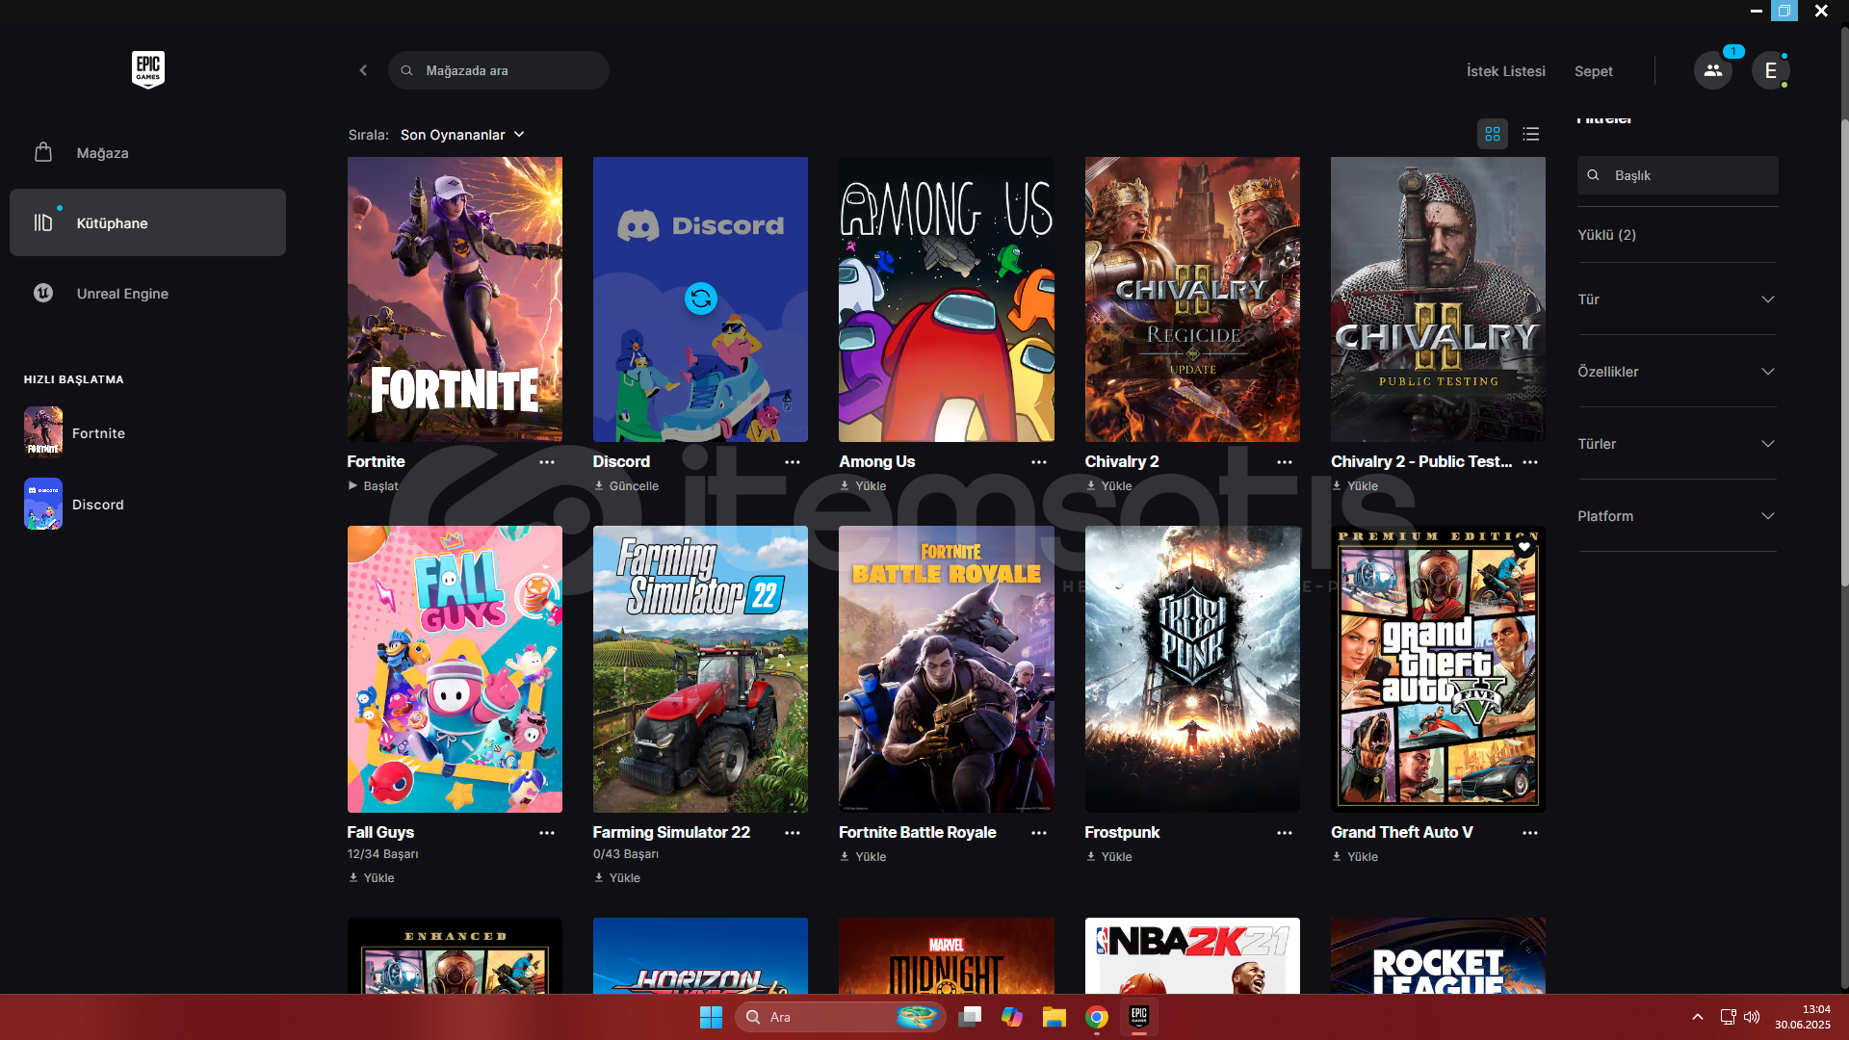This screenshot has height=1040, width=1849.
Task: Click Başlat under Fortnite
Action: (x=373, y=486)
